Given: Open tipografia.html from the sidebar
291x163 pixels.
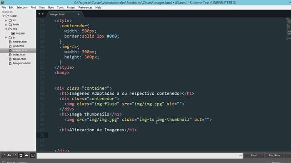Looking at the screenshot, I should click(x=22, y=63).
